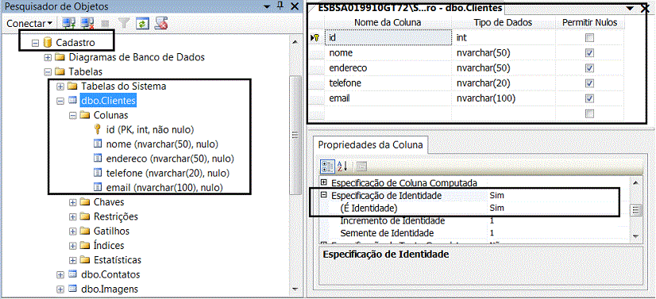
Task: Sort column properties alphabetically
Action: 342,167
